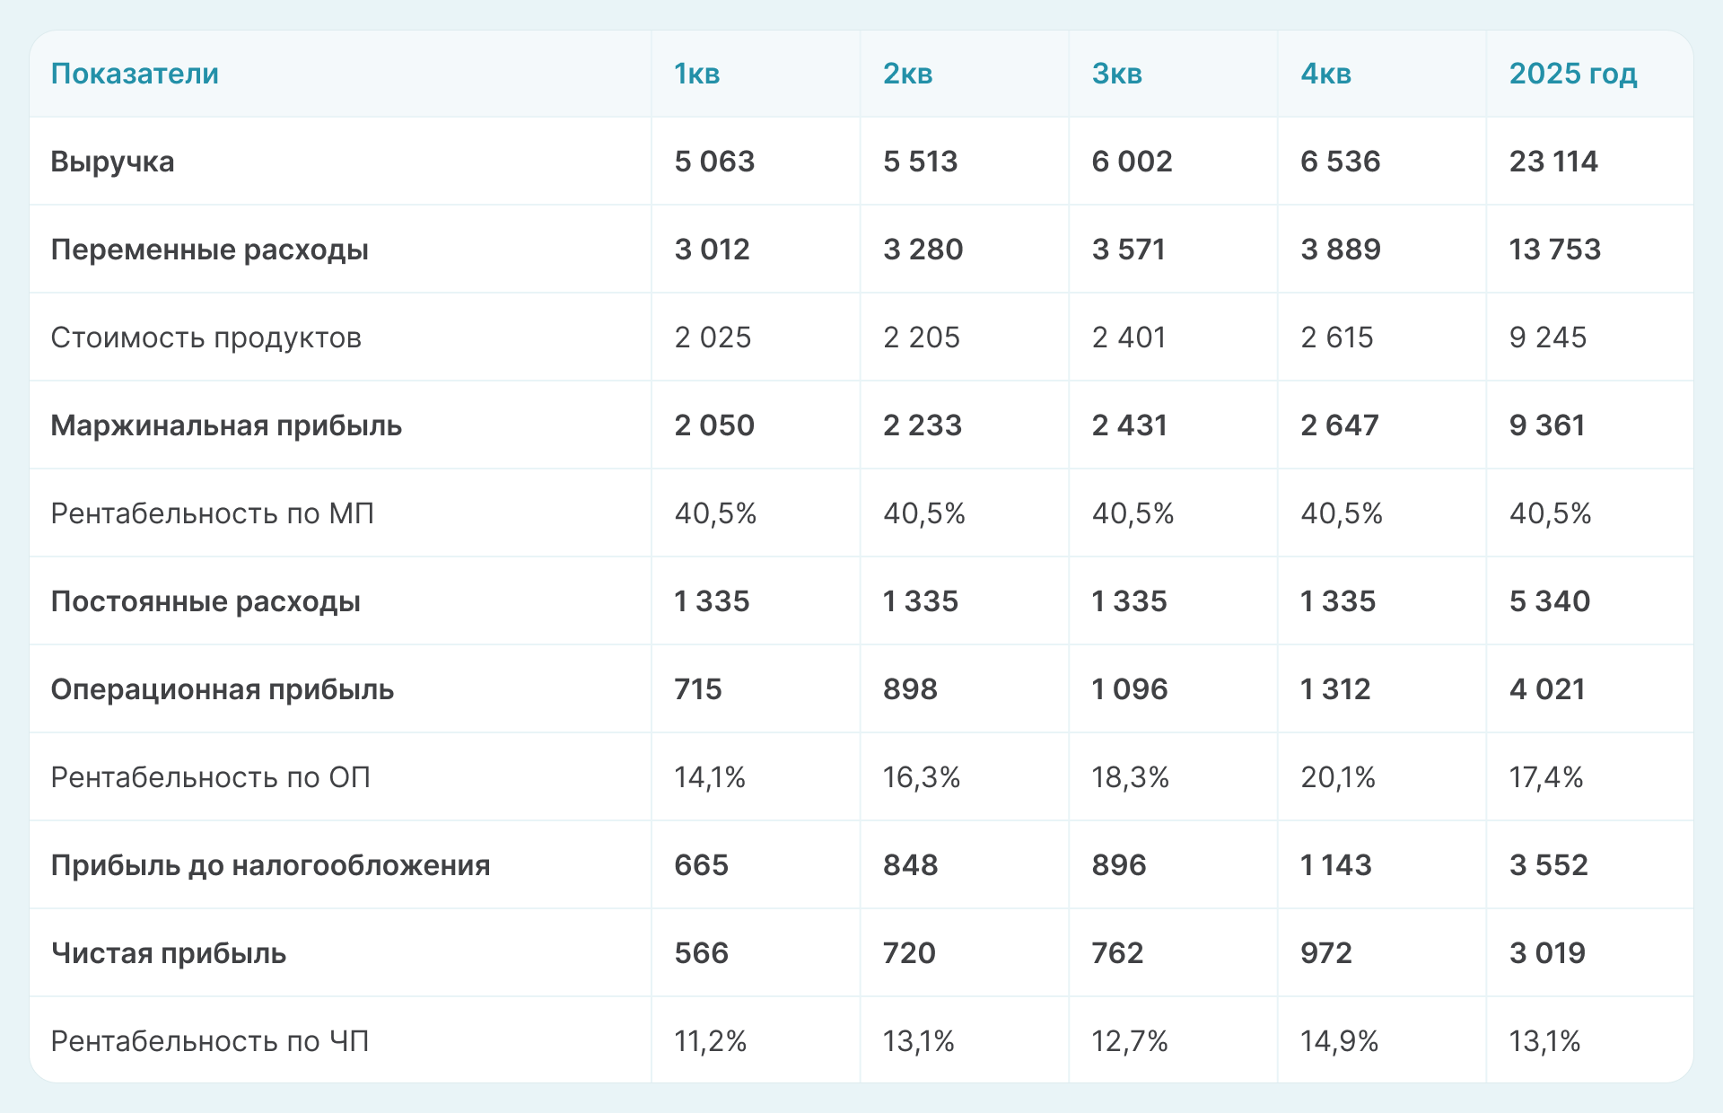Image resolution: width=1723 pixels, height=1113 pixels.
Task: Select the Операционная прибыль row label
Action: click(x=222, y=689)
